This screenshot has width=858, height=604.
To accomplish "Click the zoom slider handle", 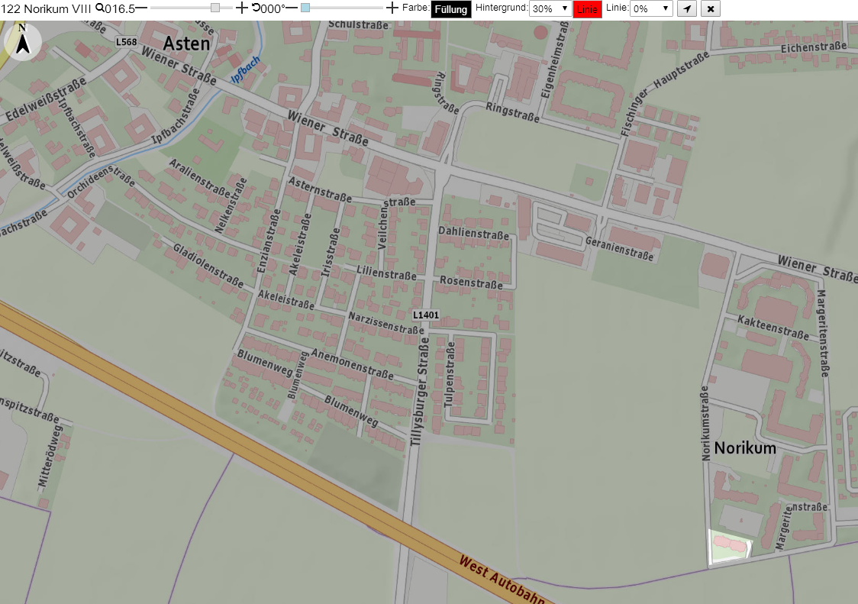I will (215, 8).
